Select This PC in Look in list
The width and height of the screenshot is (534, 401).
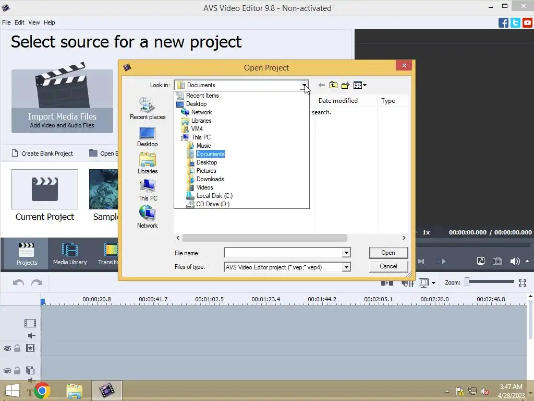(201, 137)
